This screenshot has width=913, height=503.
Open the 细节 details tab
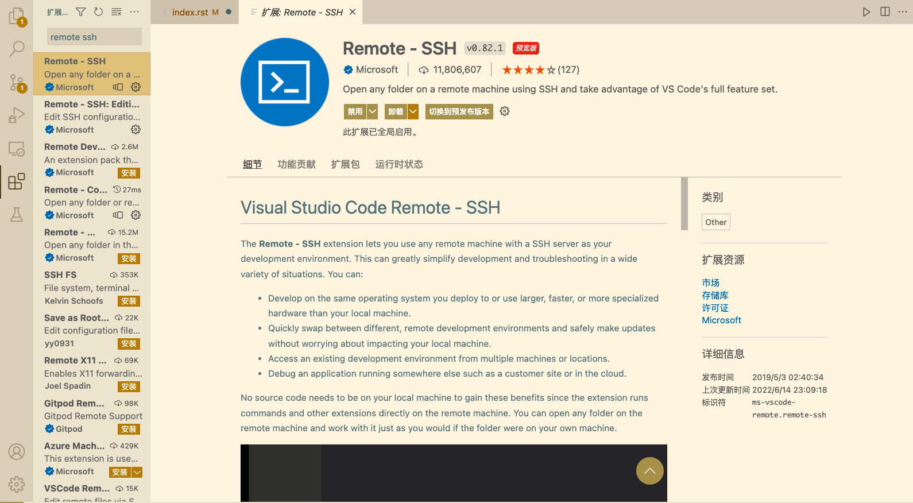[x=252, y=164]
